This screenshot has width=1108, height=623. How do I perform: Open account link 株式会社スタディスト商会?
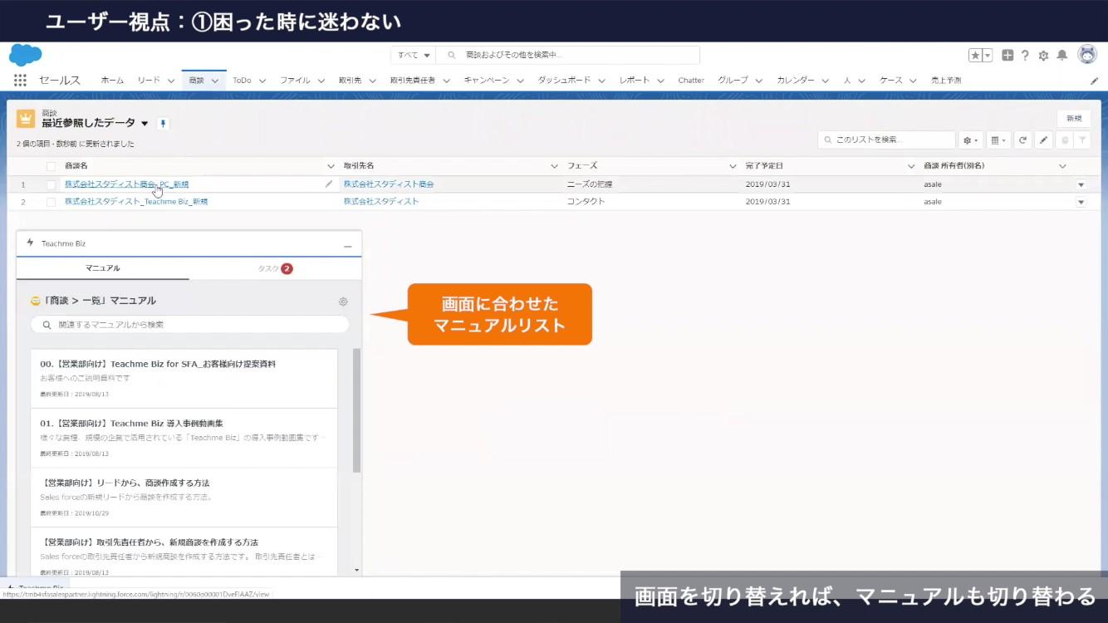(x=389, y=184)
